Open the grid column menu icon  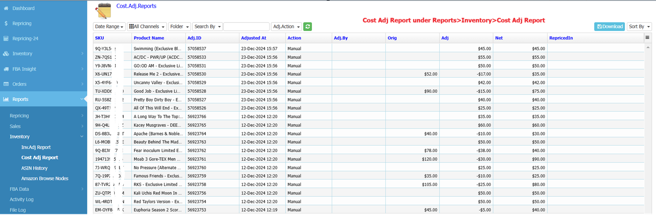pyautogui.click(x=647, y=37)
